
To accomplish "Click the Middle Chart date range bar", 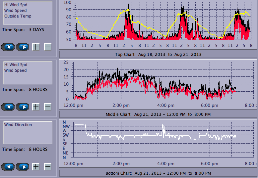I will (x=158, y=114).
